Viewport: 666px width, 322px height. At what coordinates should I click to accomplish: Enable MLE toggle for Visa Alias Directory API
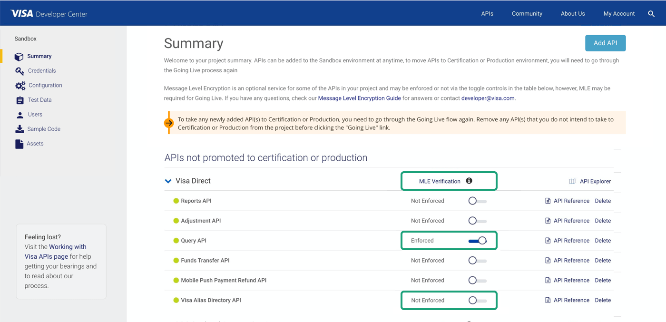point(477,301)
